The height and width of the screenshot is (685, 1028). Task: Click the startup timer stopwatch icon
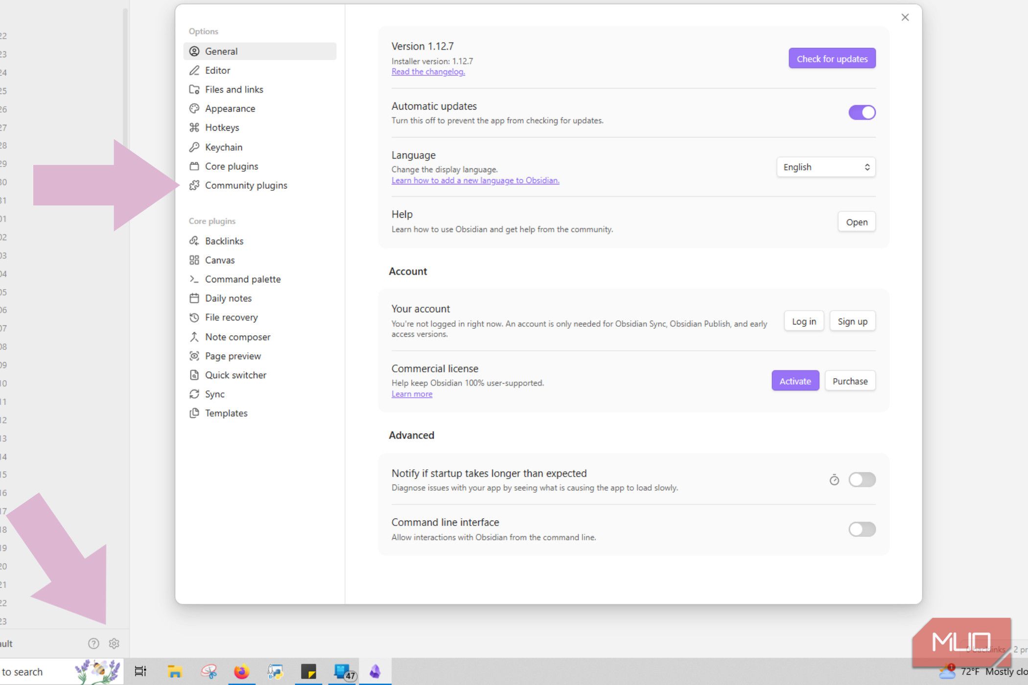[x=834, y=480]
